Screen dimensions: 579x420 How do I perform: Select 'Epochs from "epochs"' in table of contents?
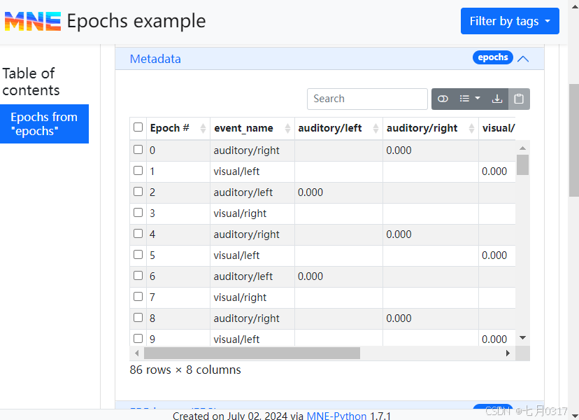44,124
